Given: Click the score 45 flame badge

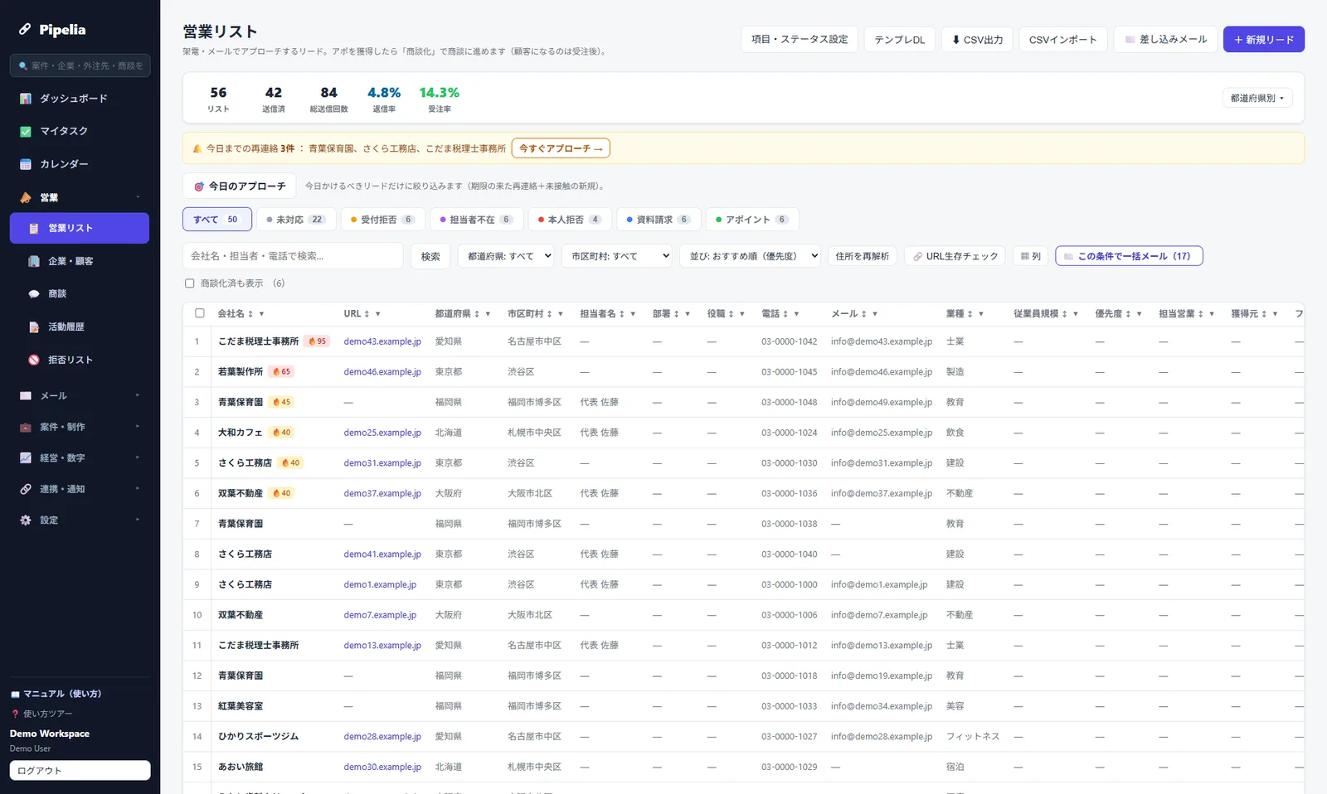Looking at the screenshot, I should (x=281, y=402).
